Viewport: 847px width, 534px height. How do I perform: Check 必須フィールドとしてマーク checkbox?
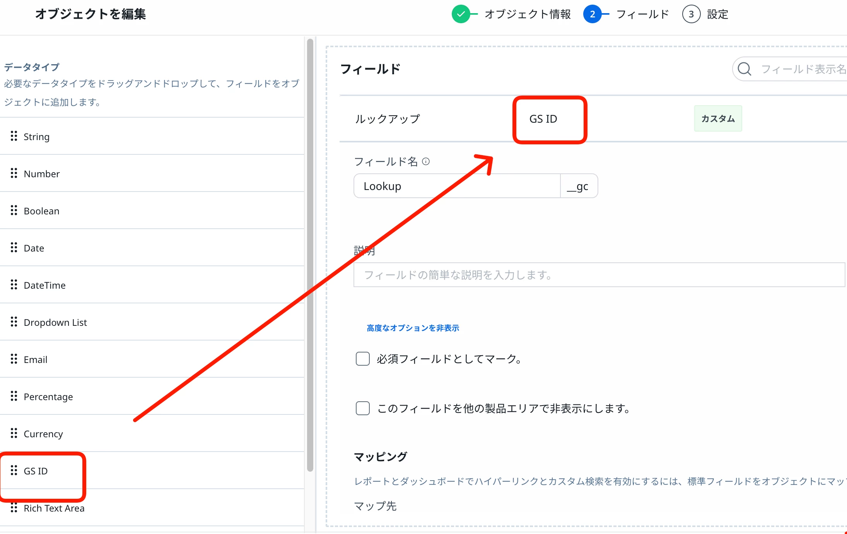362,359
